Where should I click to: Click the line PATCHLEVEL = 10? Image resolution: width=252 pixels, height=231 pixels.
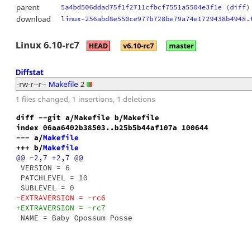tap(54, 178)
